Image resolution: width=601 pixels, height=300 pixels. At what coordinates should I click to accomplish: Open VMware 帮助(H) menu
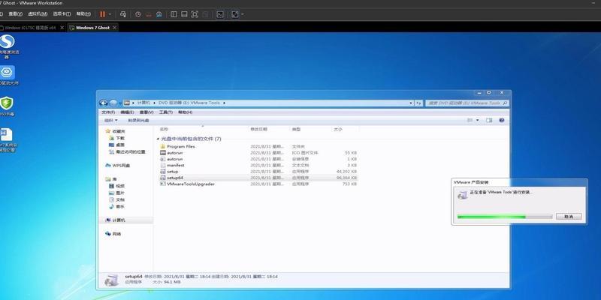click(x=83, y=13)
